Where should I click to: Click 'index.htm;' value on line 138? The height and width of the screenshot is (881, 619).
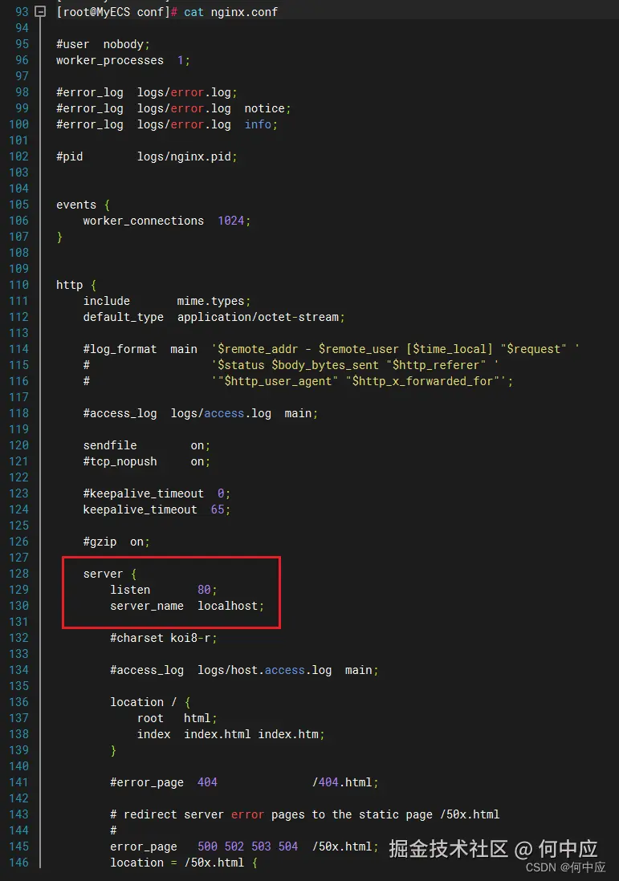point(291,734)
